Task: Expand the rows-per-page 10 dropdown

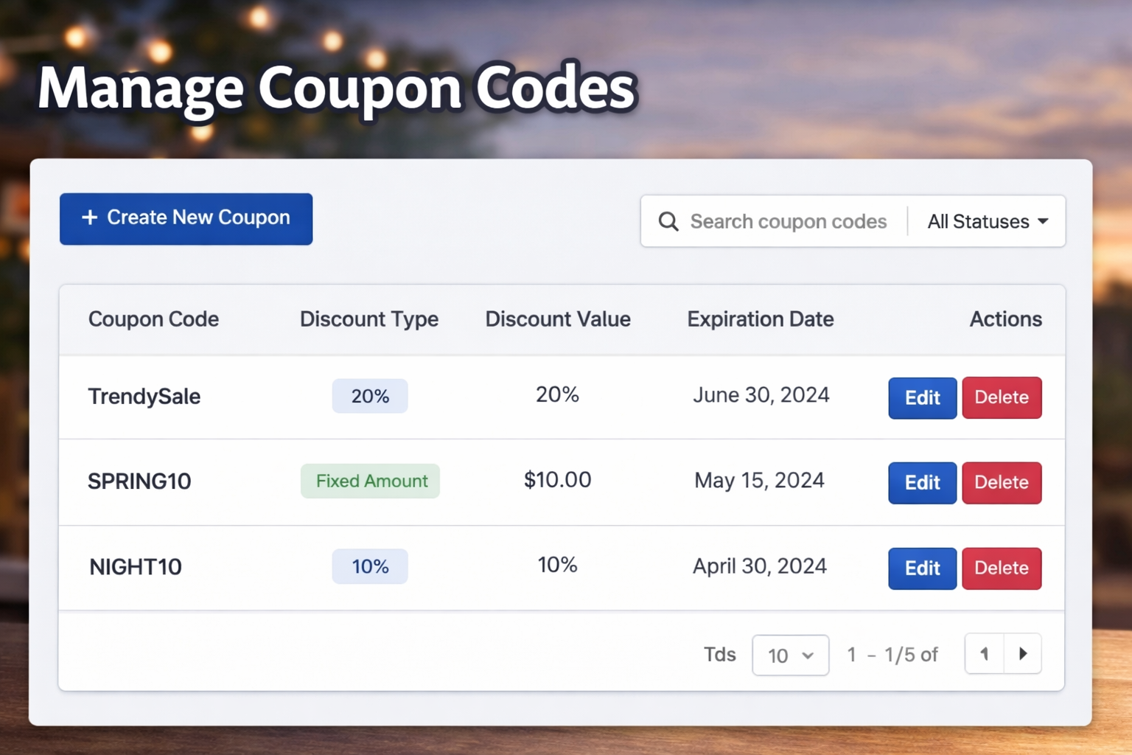Action: tap(790, 655)
